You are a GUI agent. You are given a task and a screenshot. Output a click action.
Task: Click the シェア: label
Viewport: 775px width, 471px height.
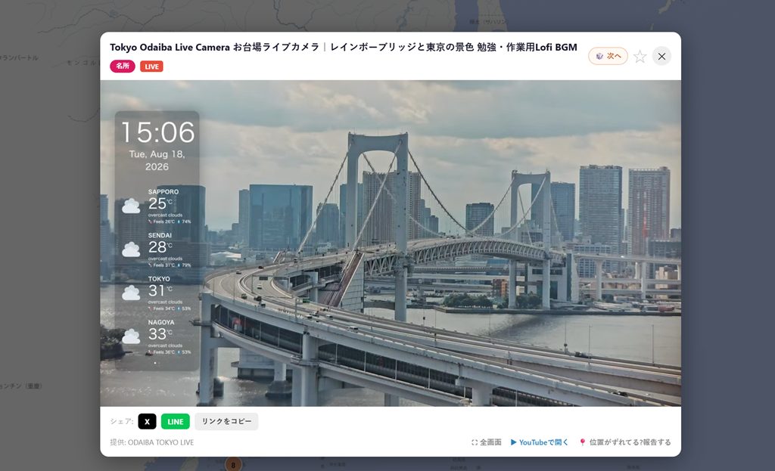pos(122,421)
